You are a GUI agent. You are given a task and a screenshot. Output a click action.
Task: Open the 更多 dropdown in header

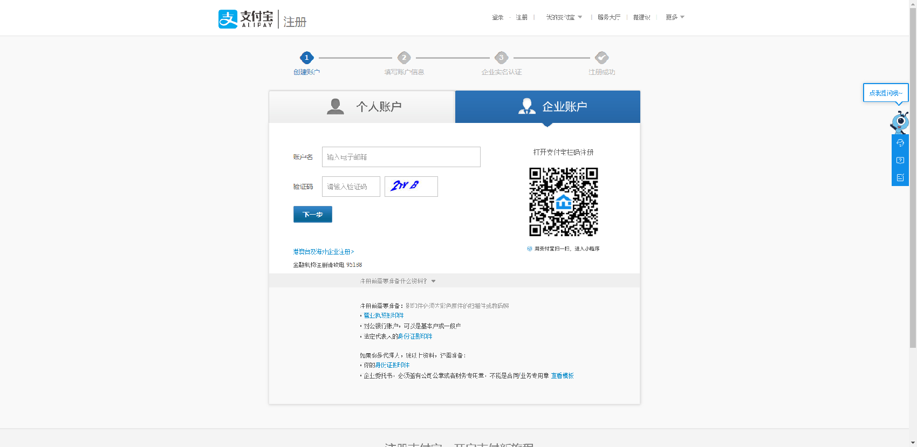674,17
